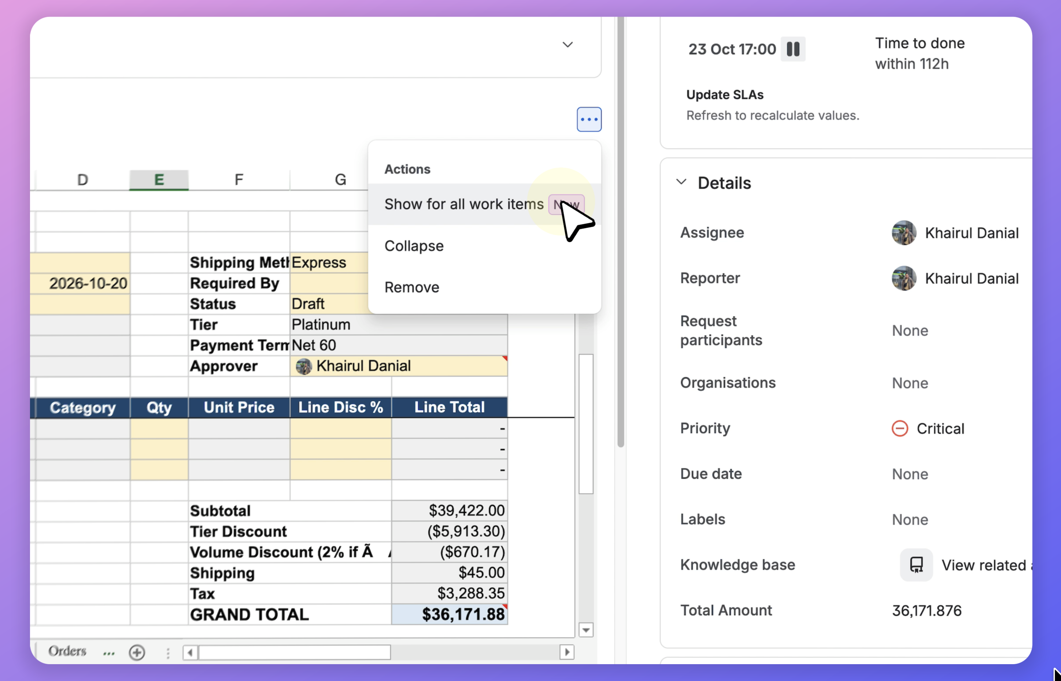
Task: Click the spreadsheet scroll right arrow
Action: click(567, 652)
